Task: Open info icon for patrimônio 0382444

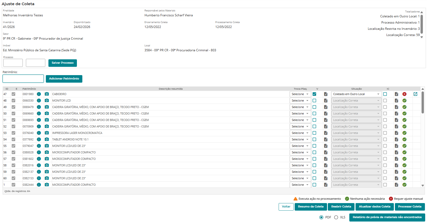Action: click(x=39, y=185)
